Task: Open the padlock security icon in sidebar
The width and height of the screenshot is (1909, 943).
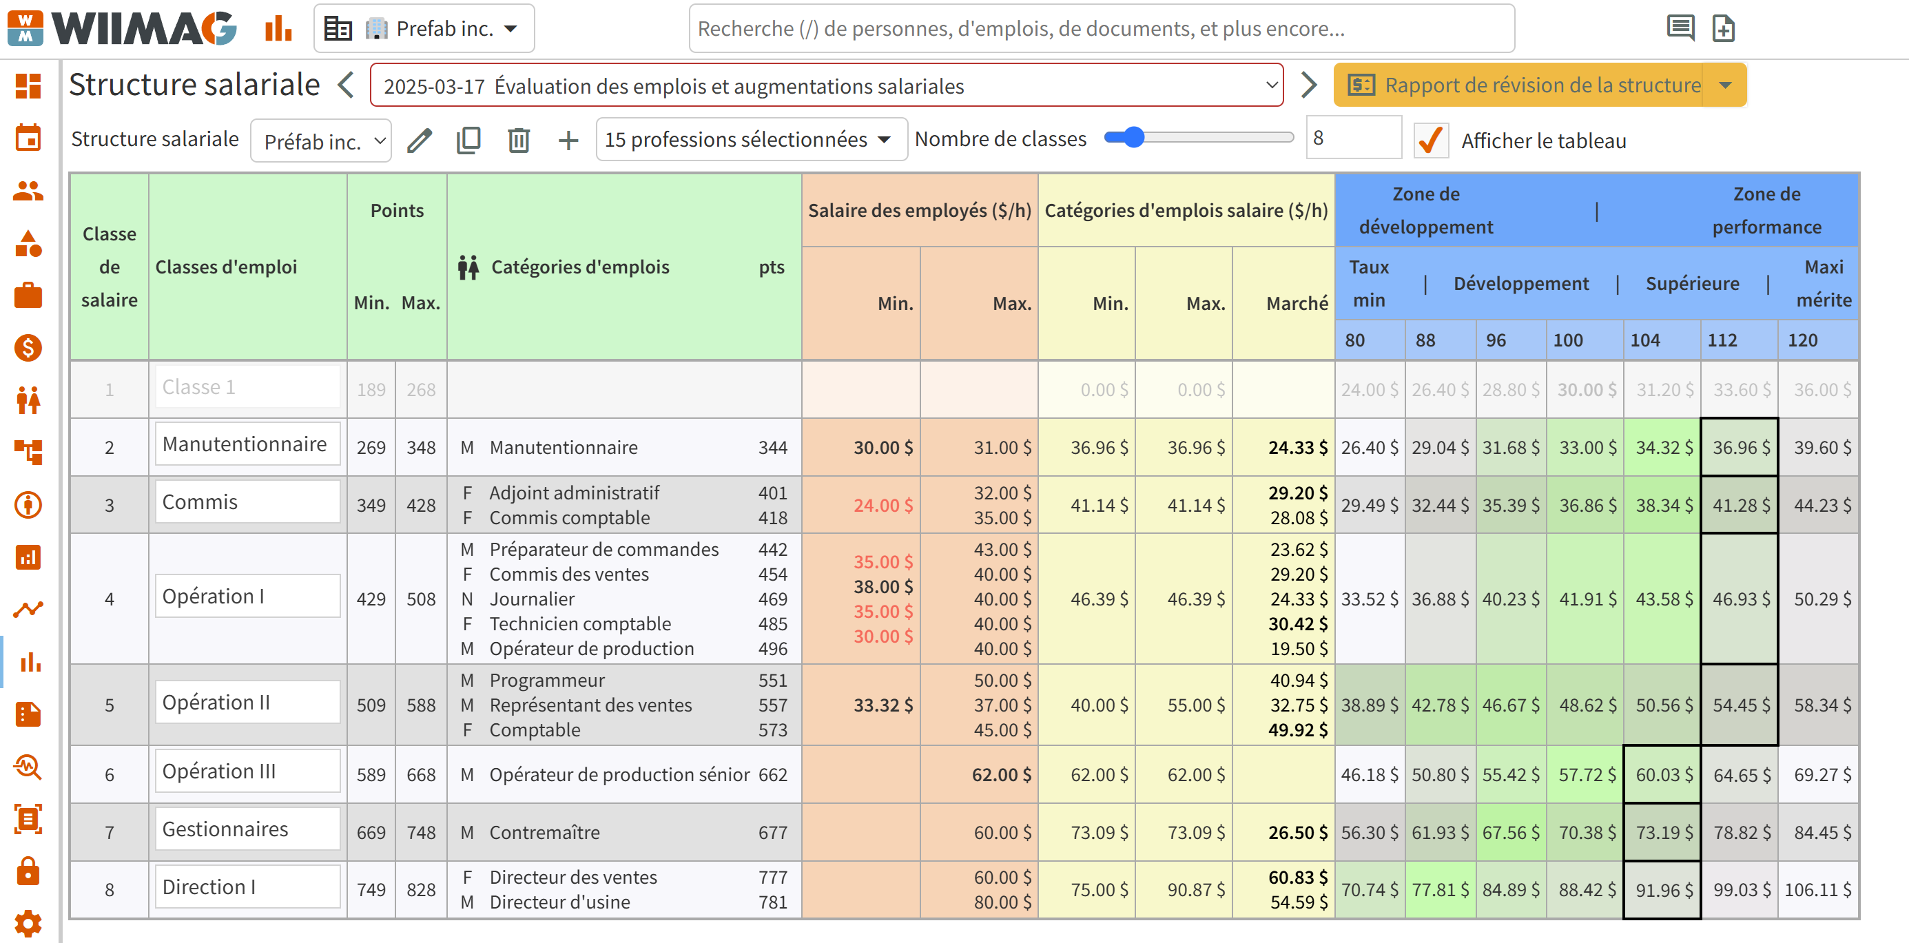Action: coord(28,871)
